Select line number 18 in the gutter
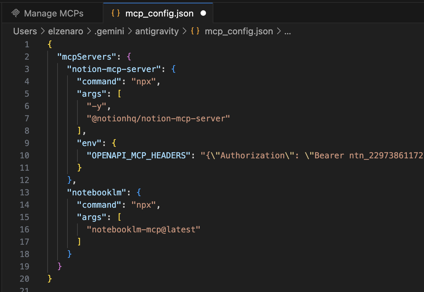This screenshot has height=292, width=424. (x=25, y=254)
